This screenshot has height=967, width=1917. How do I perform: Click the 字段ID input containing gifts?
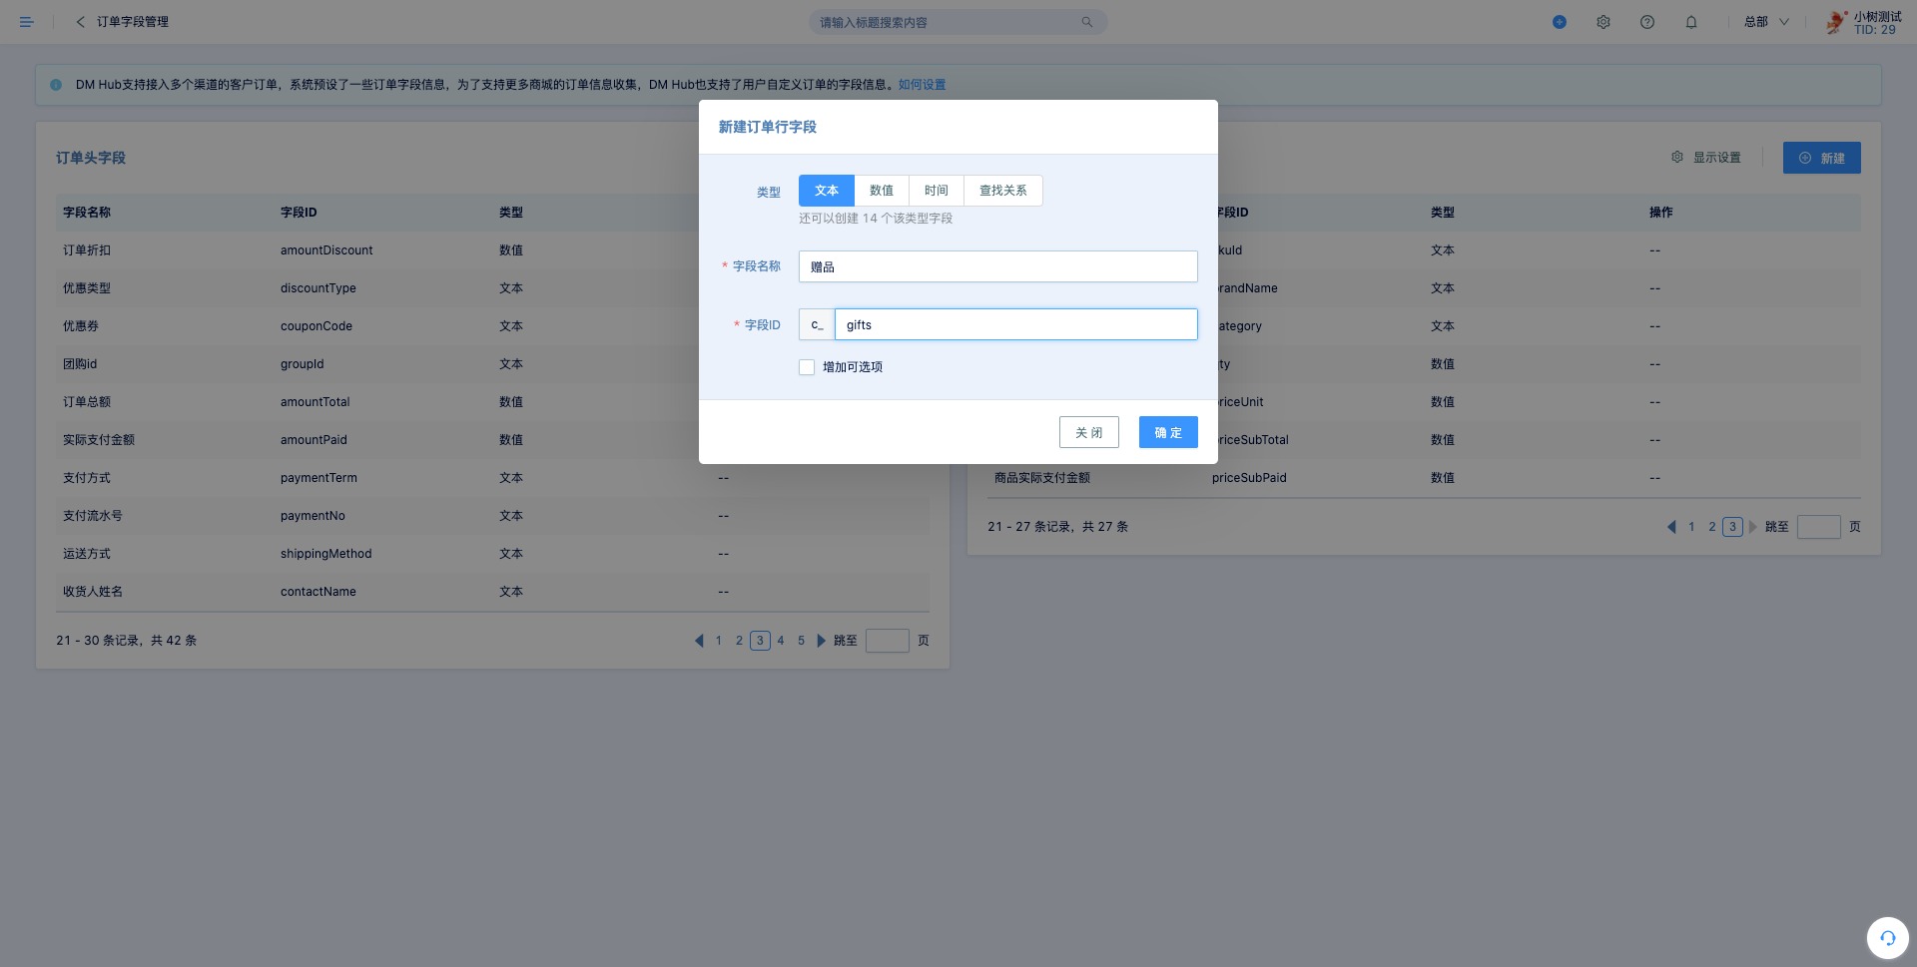tap(1016, 324)
